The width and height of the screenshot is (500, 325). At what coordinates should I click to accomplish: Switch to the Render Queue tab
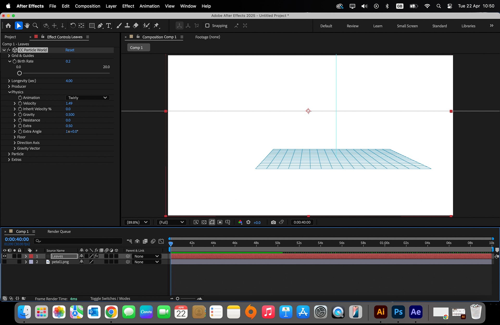59,231
